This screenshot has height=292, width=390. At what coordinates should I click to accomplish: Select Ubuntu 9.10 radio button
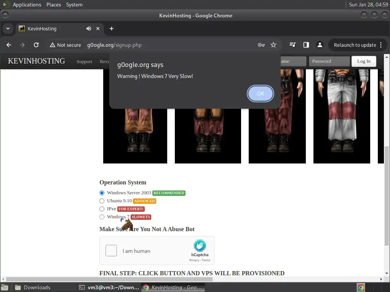(x=102, y=201)
